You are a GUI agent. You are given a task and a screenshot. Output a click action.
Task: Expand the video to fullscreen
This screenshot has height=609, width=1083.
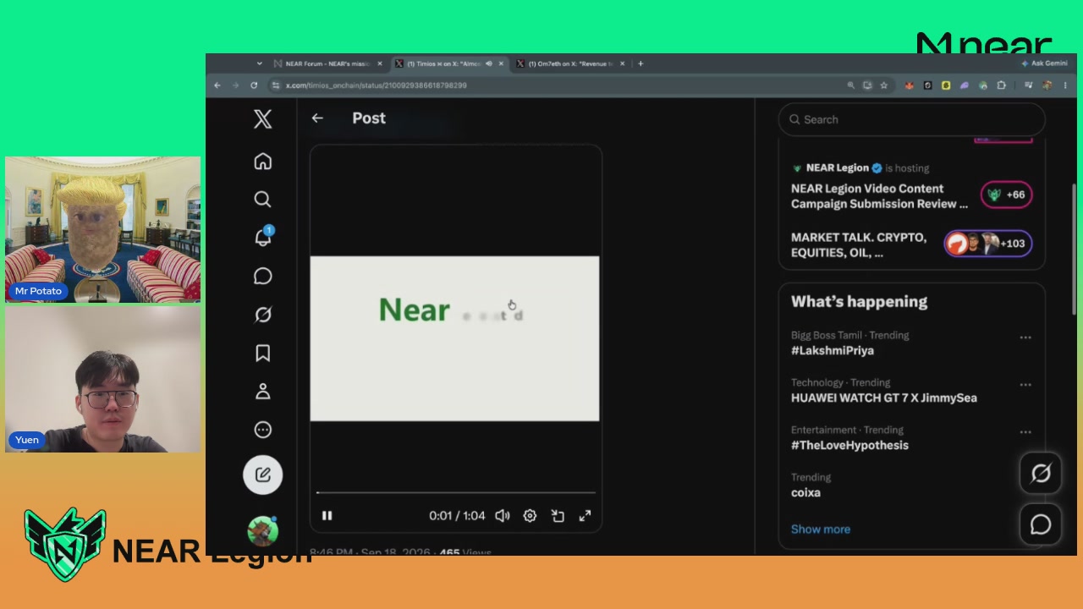click(585, 516)
